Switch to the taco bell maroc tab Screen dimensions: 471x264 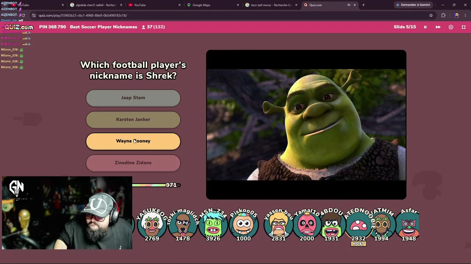coord(272,5)
